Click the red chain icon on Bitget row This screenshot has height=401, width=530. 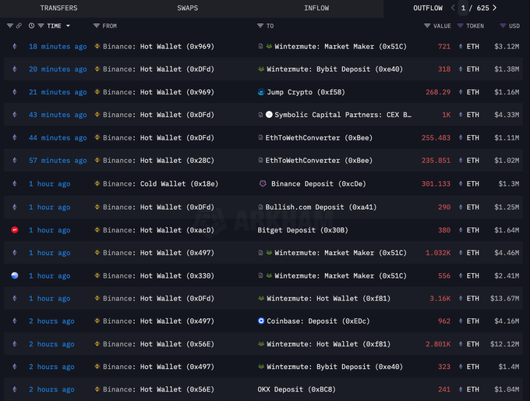point(15,230)
